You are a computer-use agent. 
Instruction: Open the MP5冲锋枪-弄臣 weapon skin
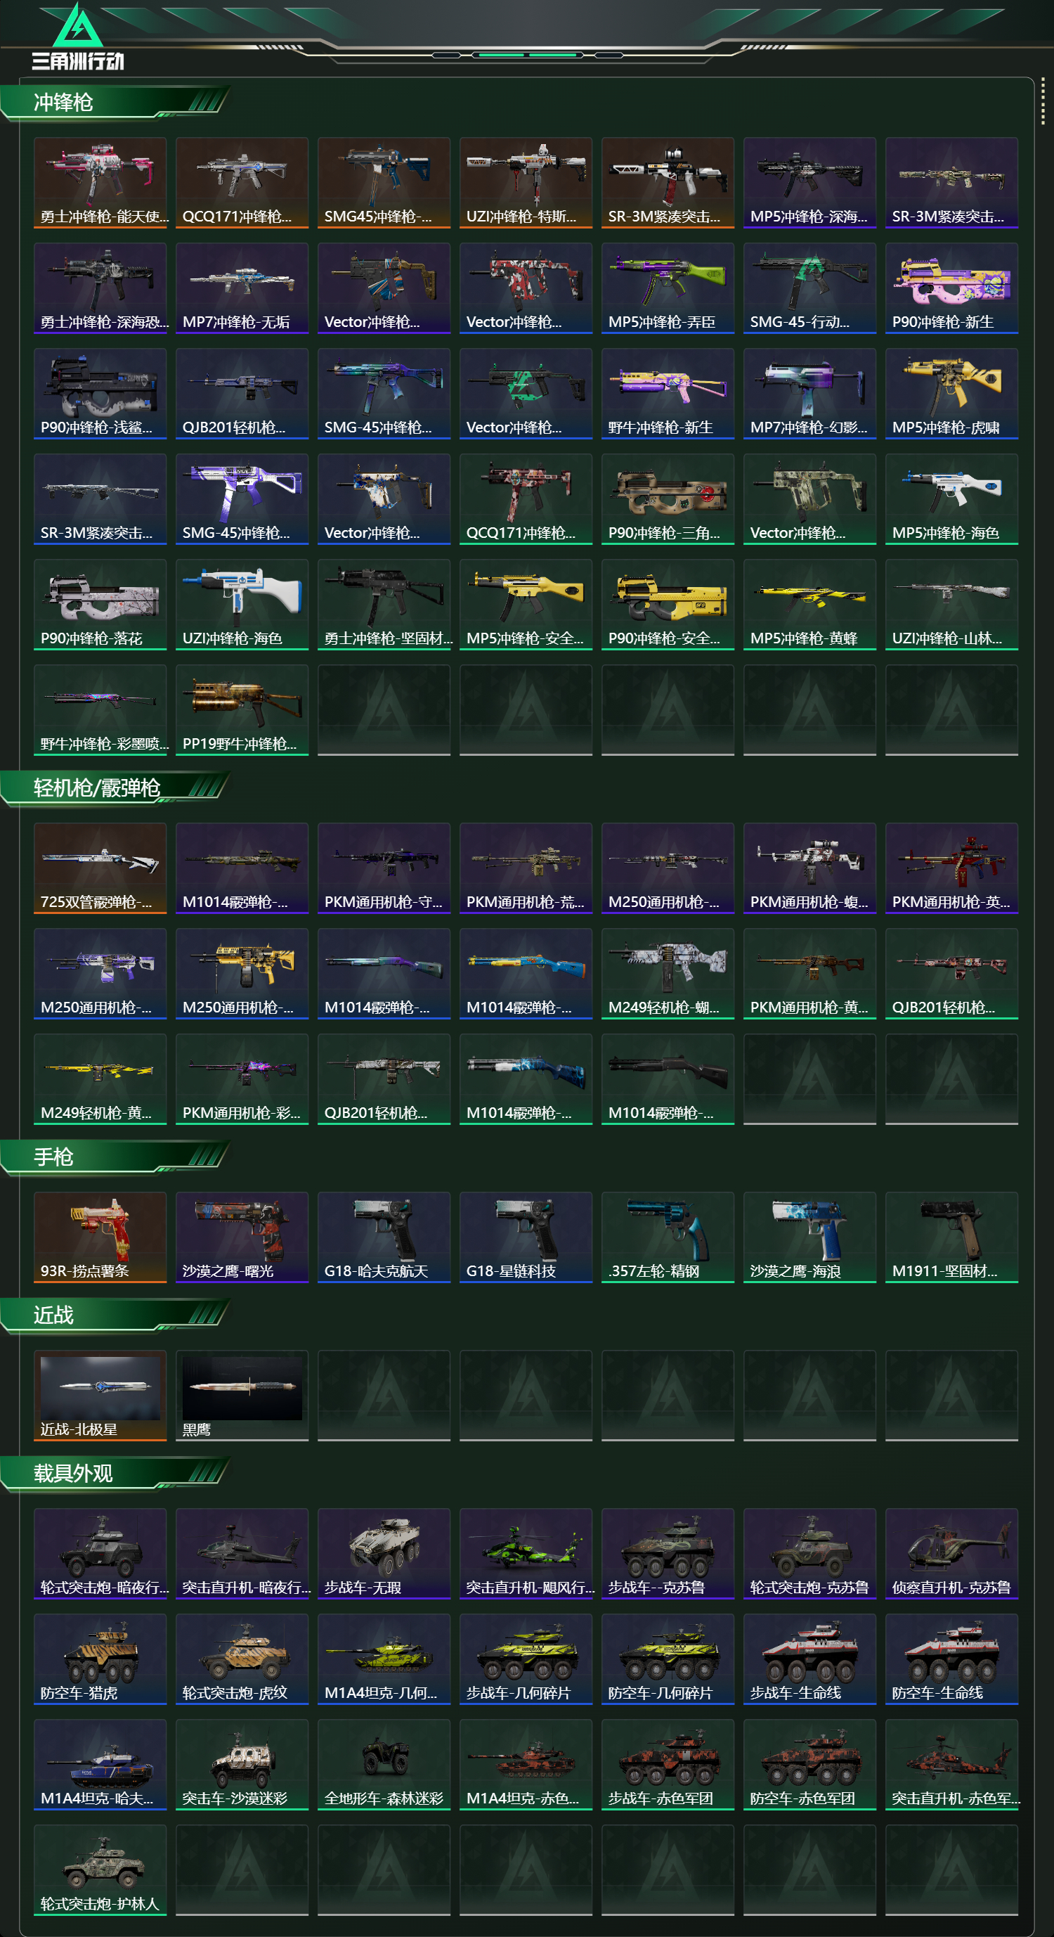click(x=667, y=288)
